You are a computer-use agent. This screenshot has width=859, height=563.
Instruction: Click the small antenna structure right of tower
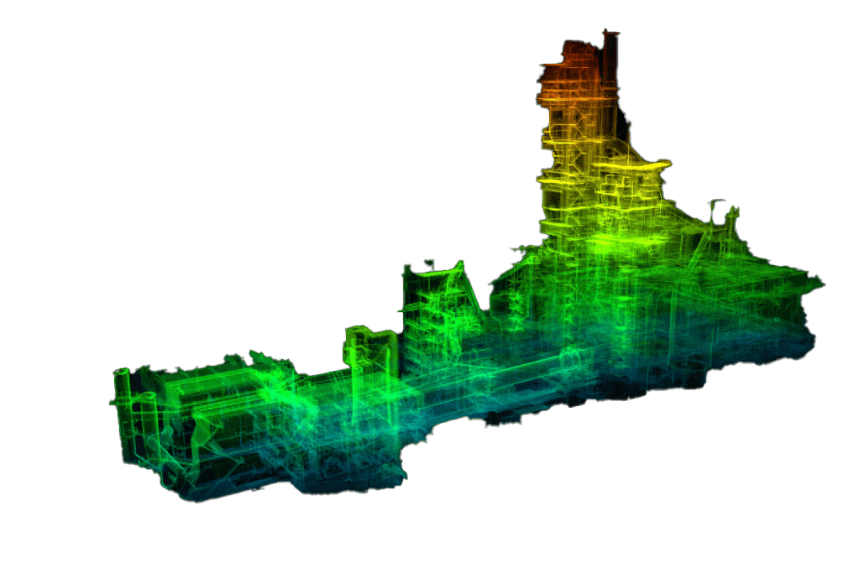[722, 216]
